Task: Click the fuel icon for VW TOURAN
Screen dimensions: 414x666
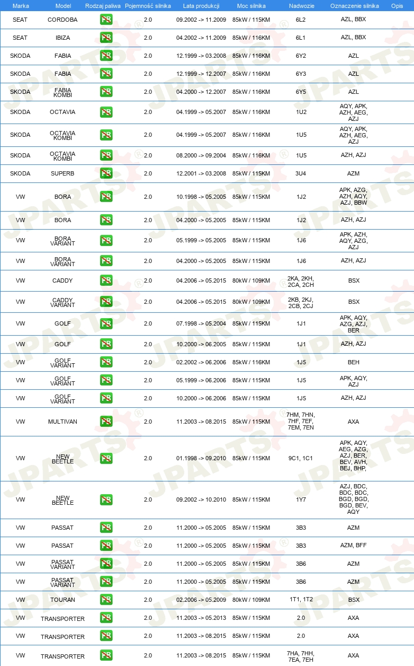Action: pos(106,600)
